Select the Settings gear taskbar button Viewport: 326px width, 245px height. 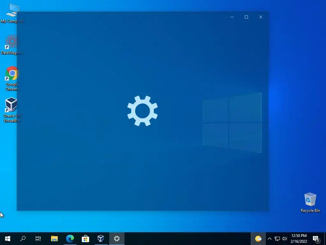117,239
